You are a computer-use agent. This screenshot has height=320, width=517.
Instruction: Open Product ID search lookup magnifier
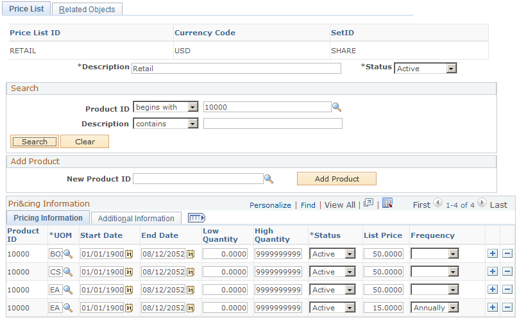click(337, 107)
